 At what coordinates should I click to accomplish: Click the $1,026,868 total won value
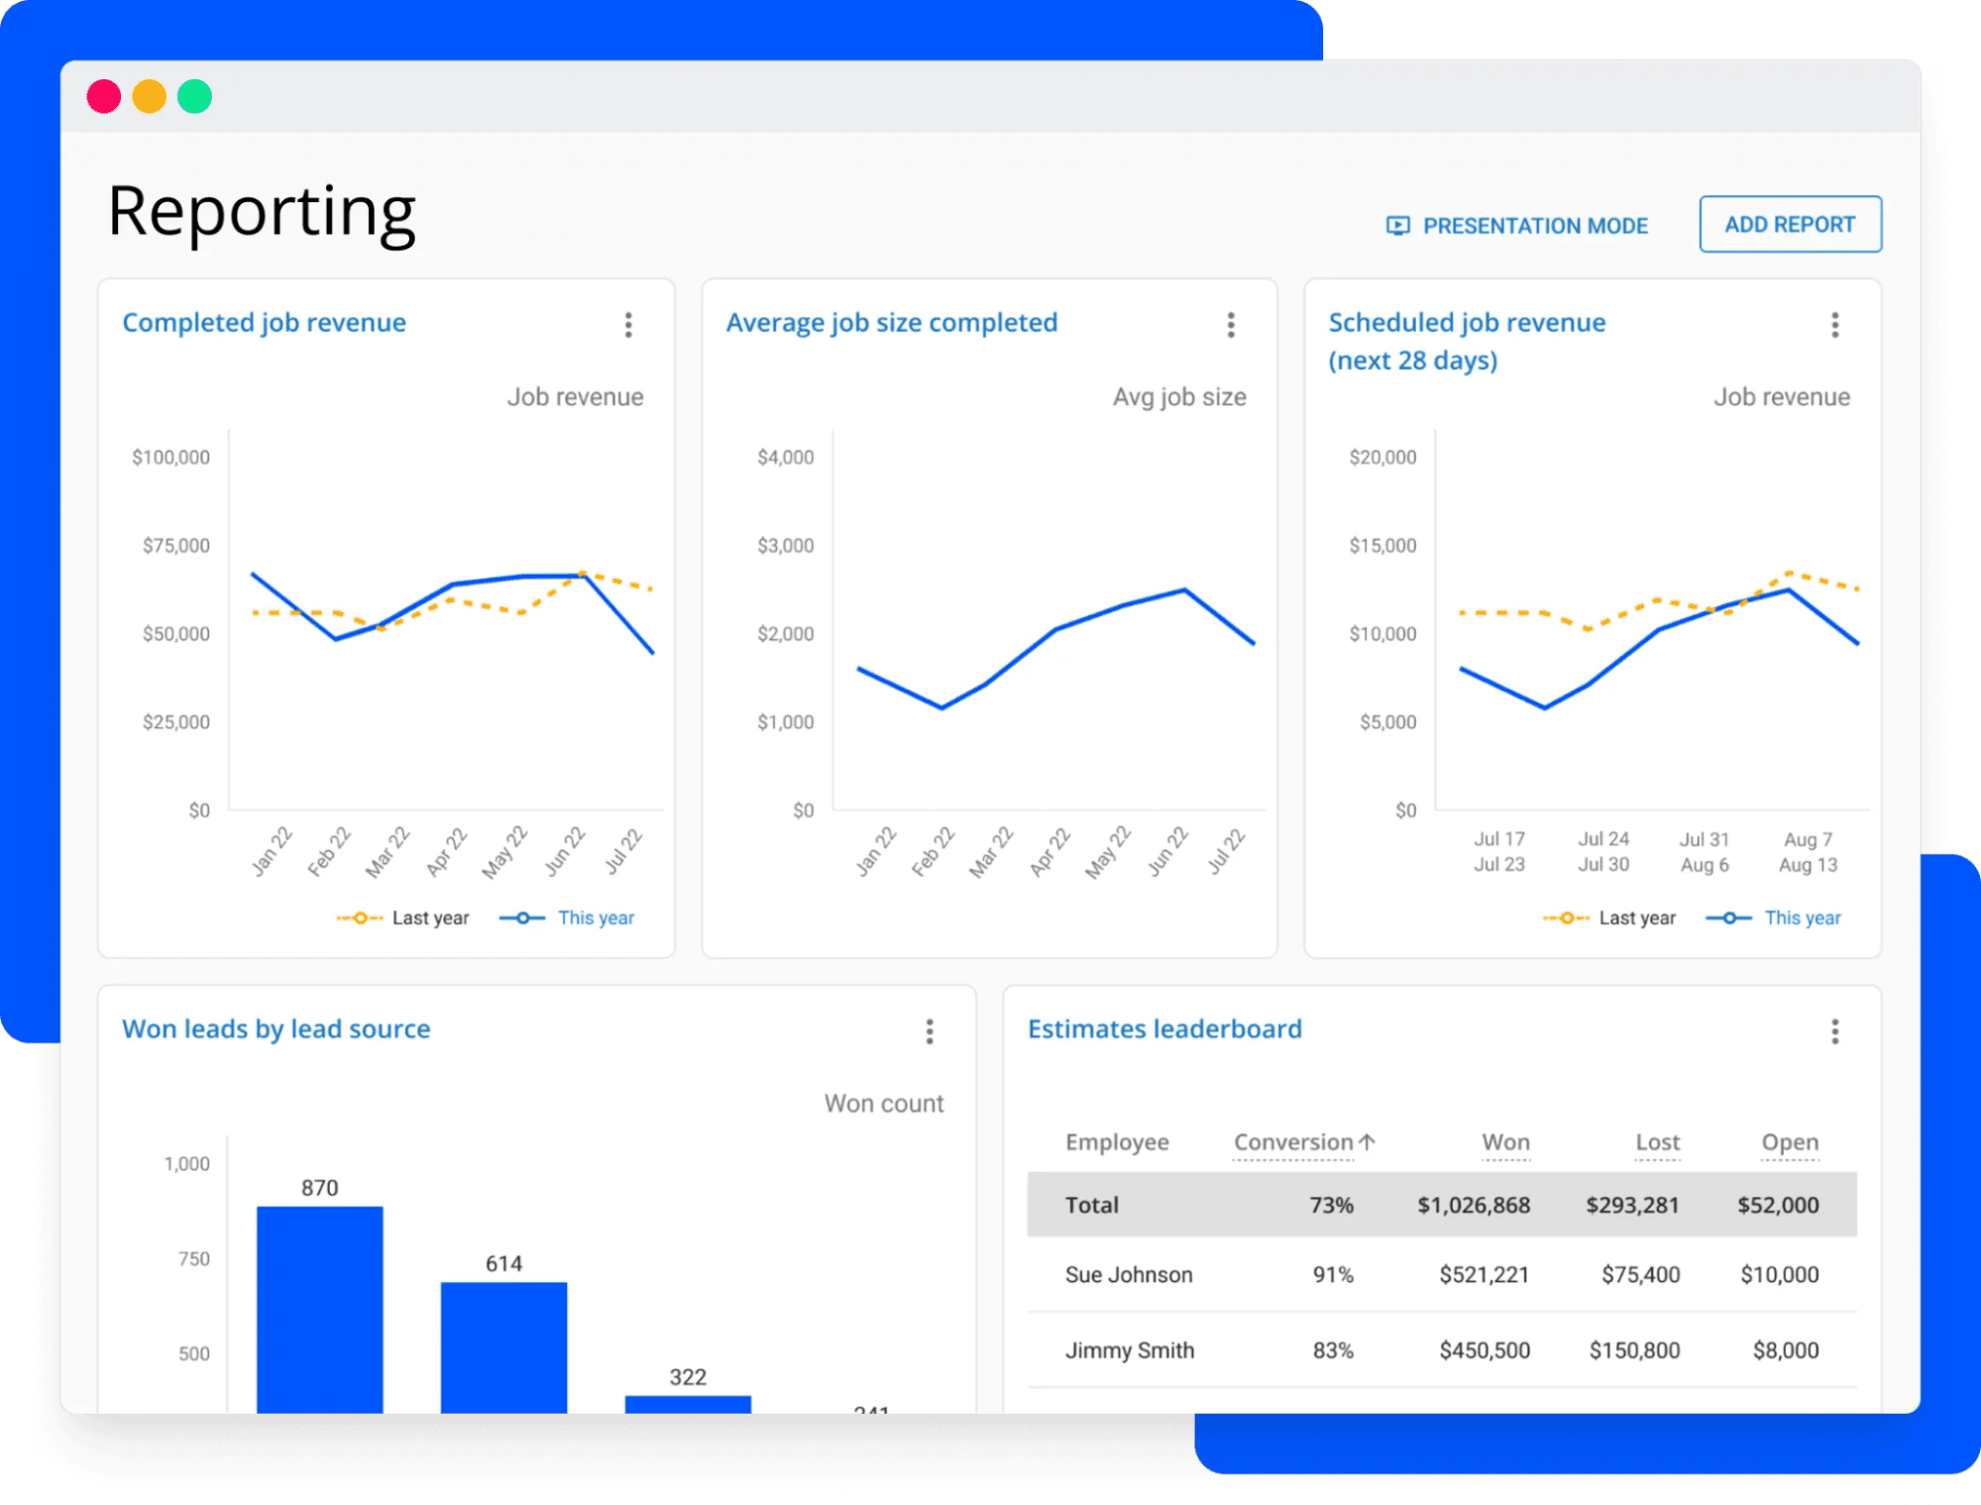click(x=1474, y=1205)
